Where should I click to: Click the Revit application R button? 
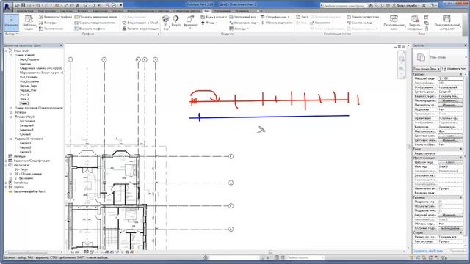(8, 7)
